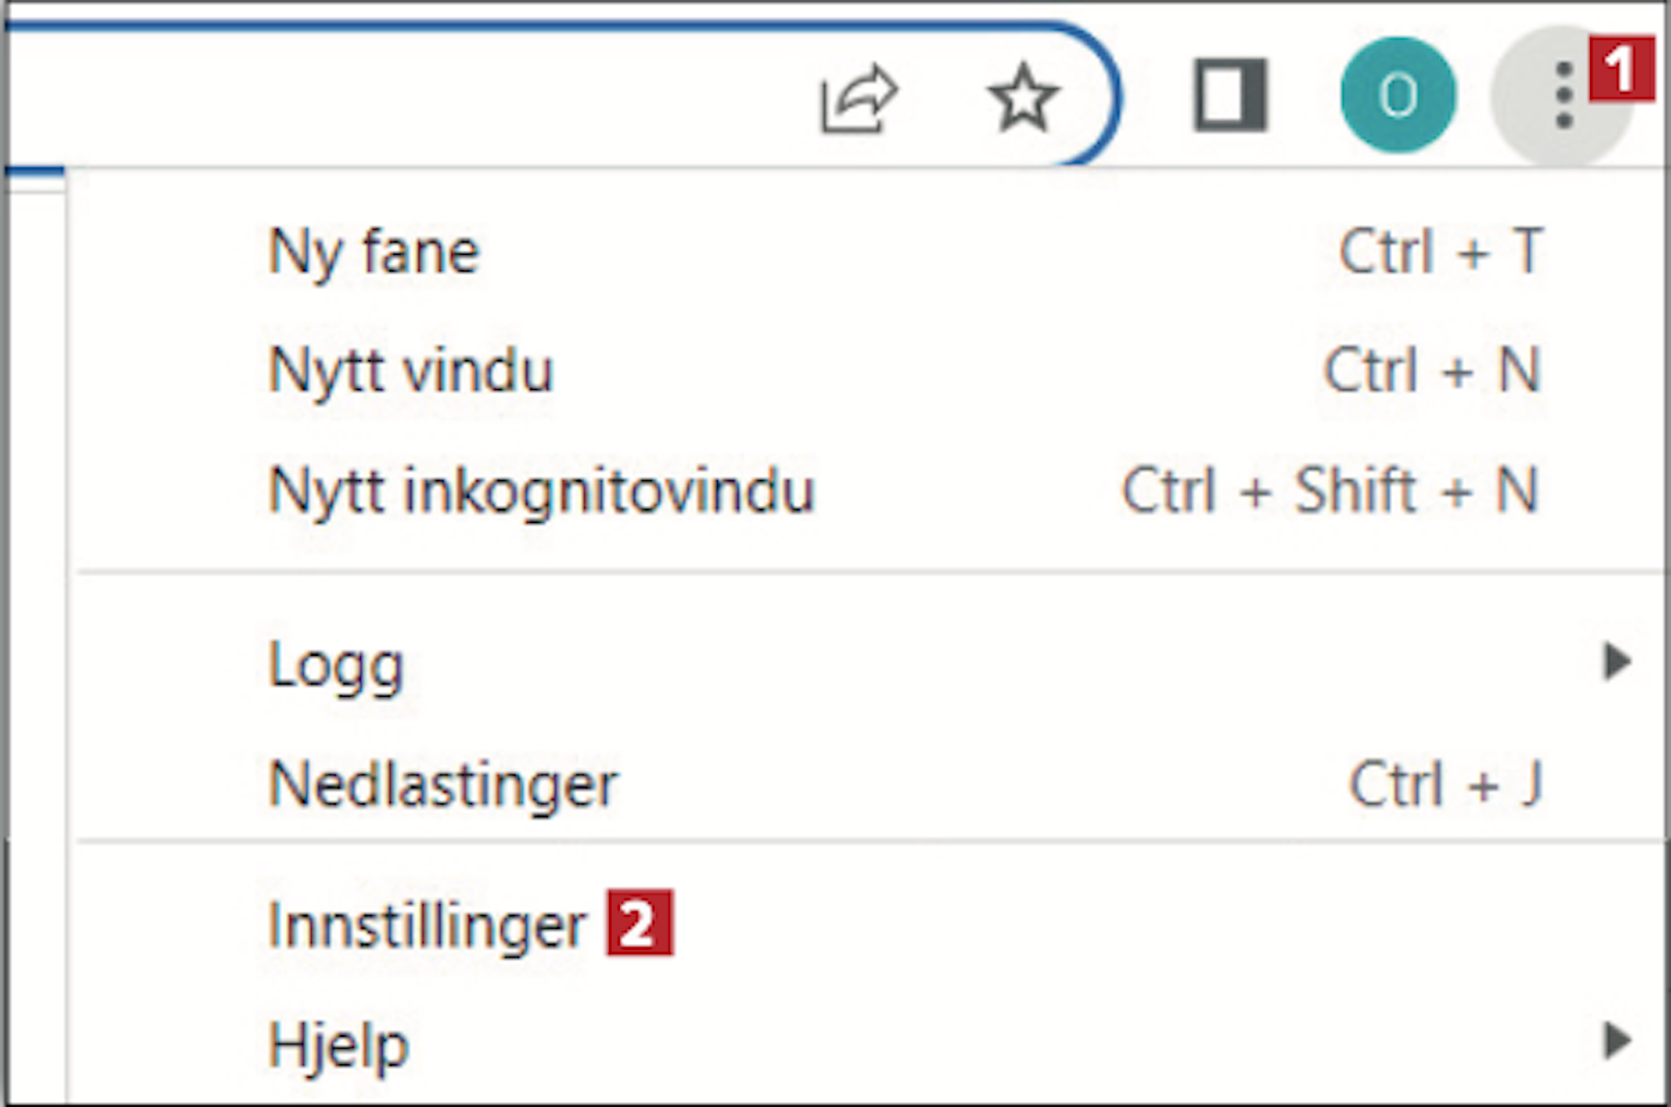
Task: Open the side panel icon
Action: (x=1231, y=94)
